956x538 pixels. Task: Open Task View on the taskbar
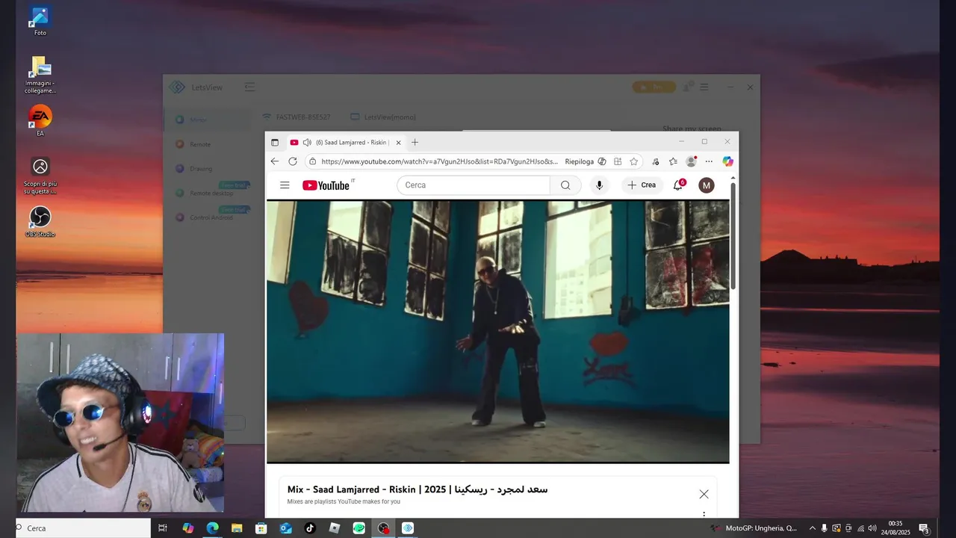click(163, 528)
